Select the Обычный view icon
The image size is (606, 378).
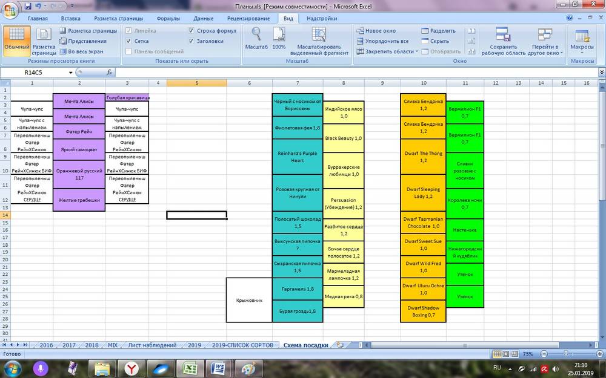click(16, 40)
